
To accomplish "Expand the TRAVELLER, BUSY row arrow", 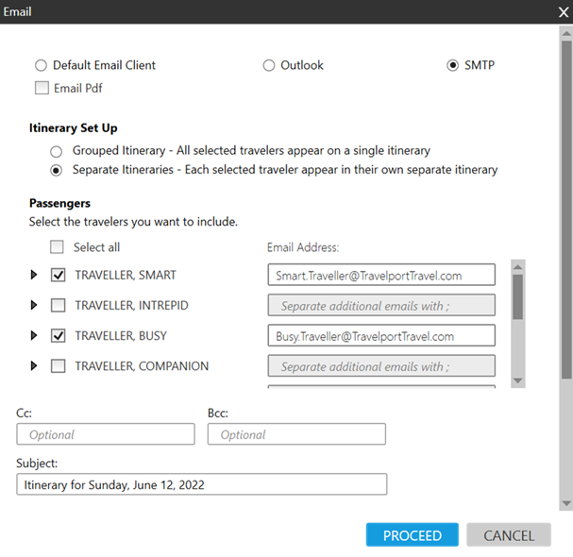I will tap(35, 336).
